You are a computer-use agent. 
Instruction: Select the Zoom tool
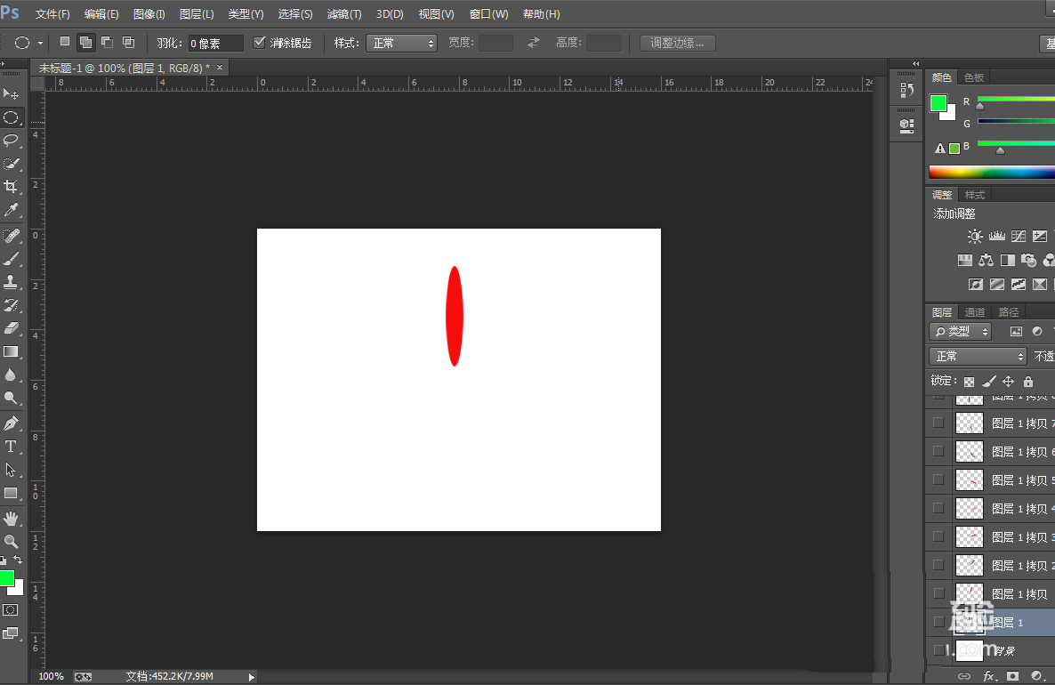(x=12, y=540)
